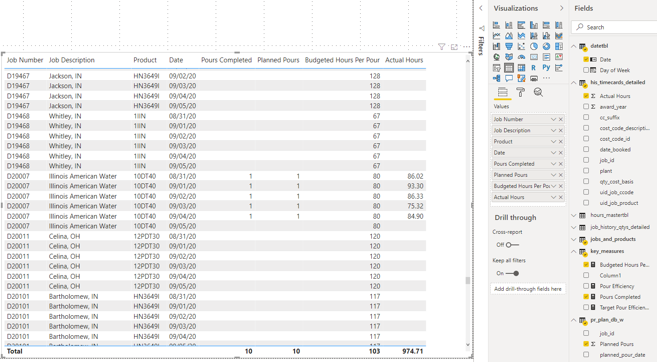Screen dimensions: 657x362
Task: Select the pie chart visualization
Action: tap(534, 46)
